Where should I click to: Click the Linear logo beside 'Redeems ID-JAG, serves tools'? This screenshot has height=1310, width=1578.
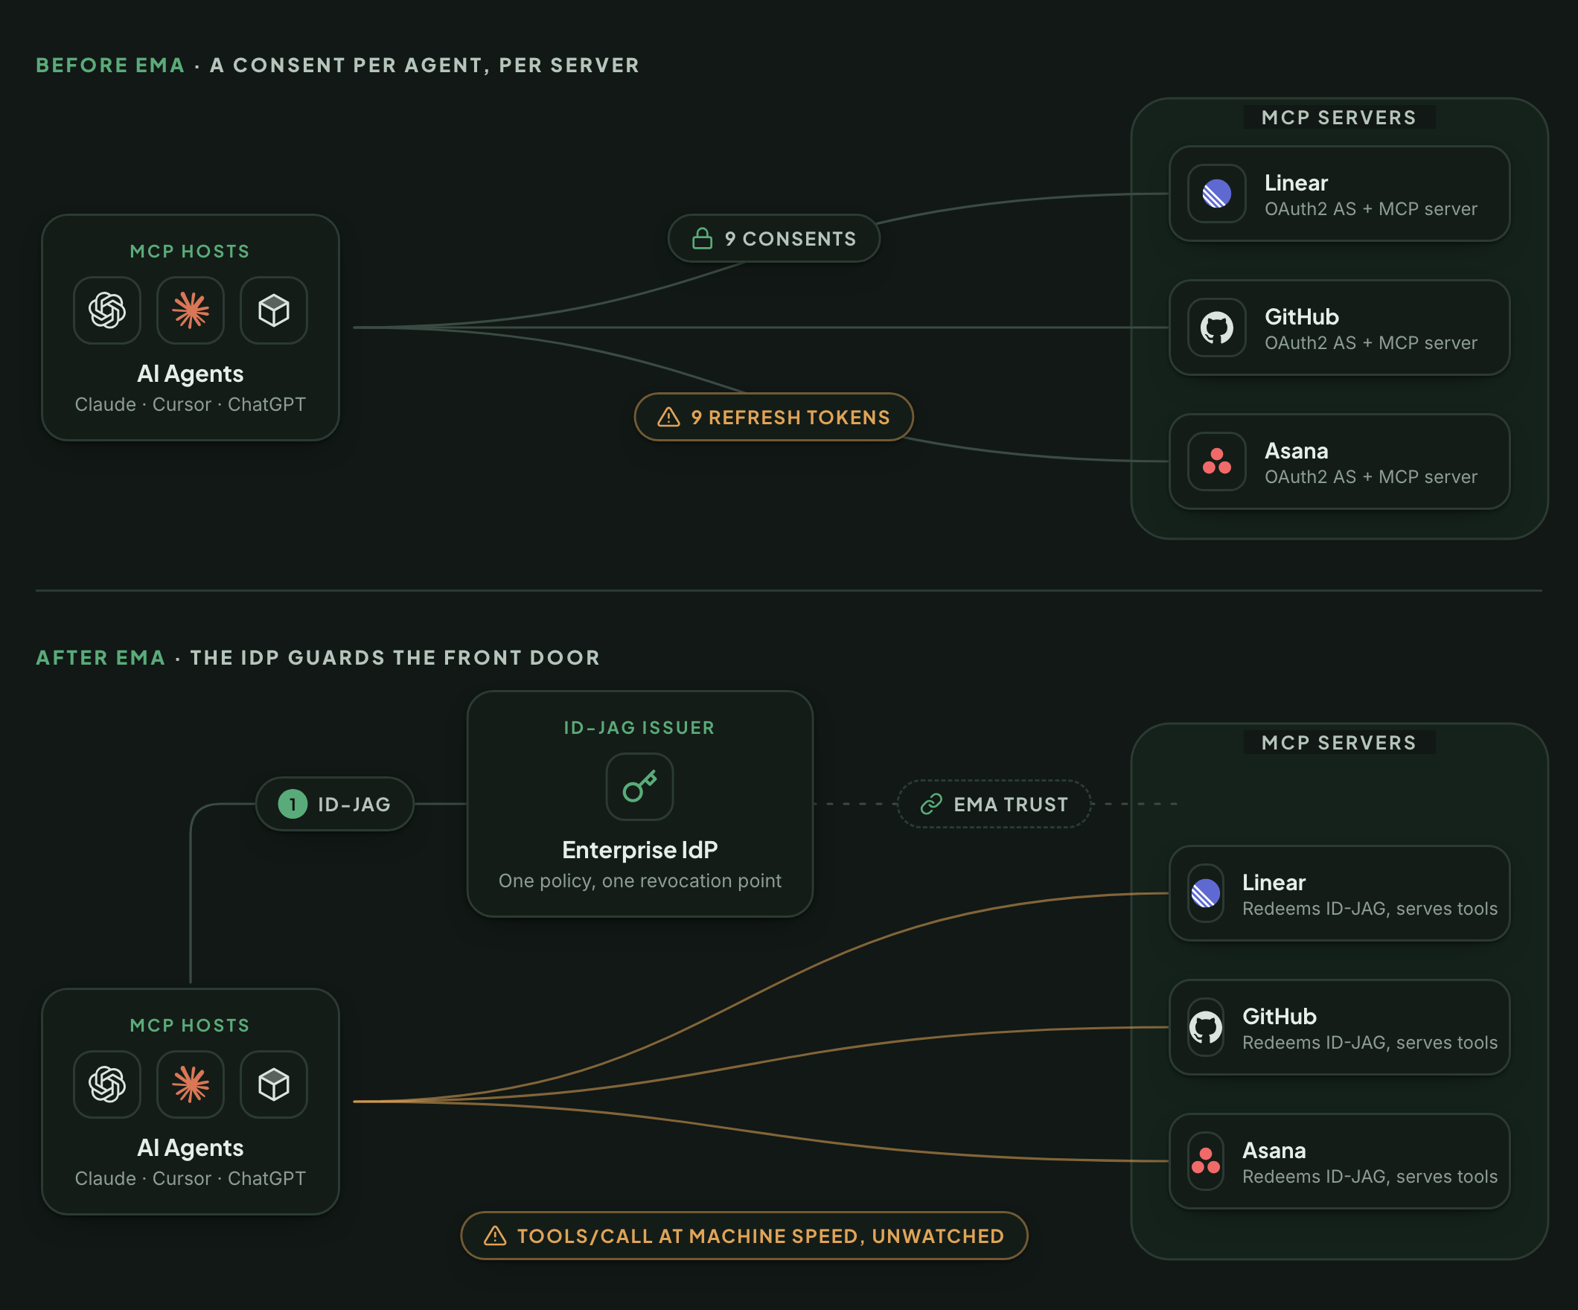(1205, 893)
